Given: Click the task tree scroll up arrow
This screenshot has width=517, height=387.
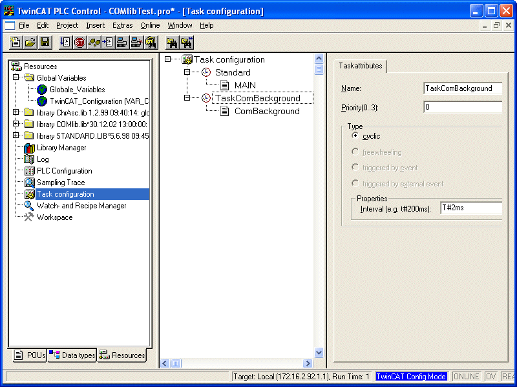Looking at the screenshot, I should (319, 59).
